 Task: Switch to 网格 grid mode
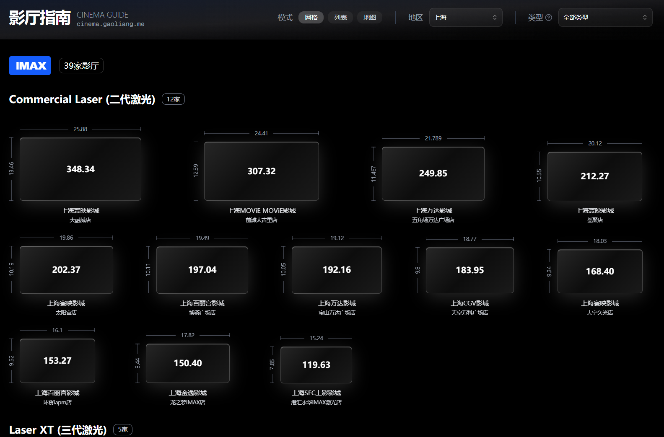pyautogui.click(x=311, y=18)
